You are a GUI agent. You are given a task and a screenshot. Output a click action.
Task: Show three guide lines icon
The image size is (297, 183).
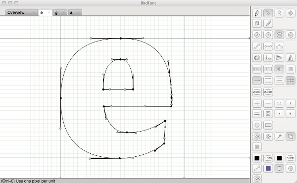(279, 81)
